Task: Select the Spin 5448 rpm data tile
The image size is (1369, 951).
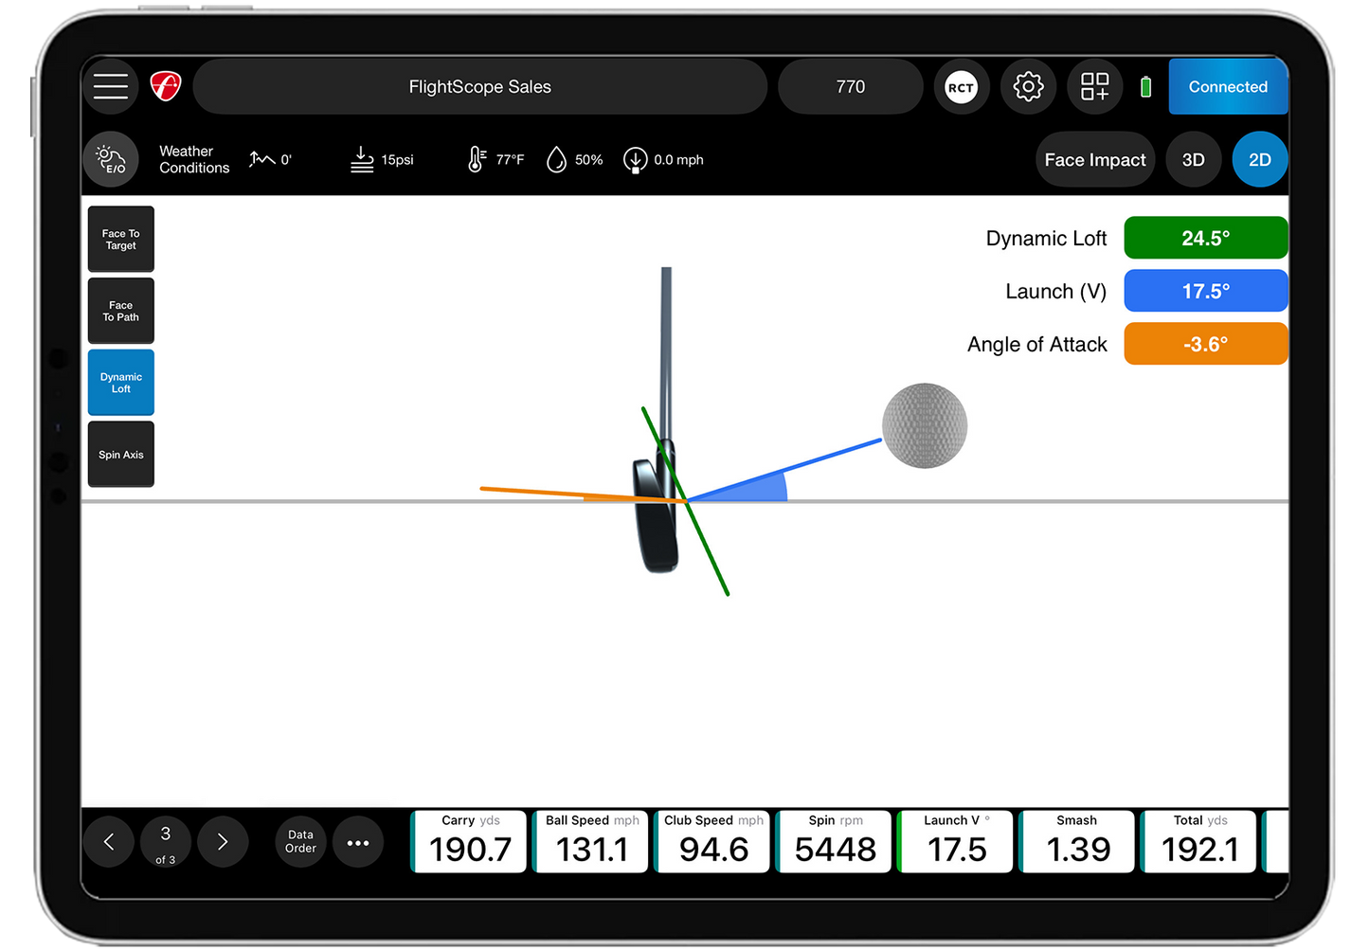Action: 833,841
